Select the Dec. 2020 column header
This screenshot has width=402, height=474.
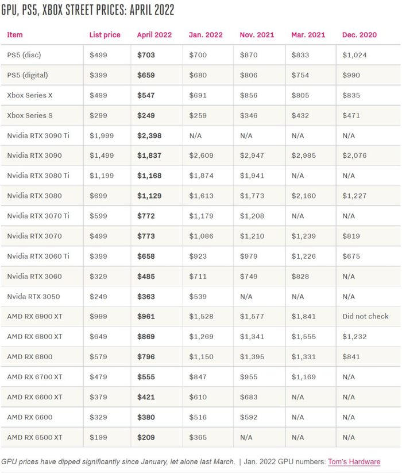point(360,35)
